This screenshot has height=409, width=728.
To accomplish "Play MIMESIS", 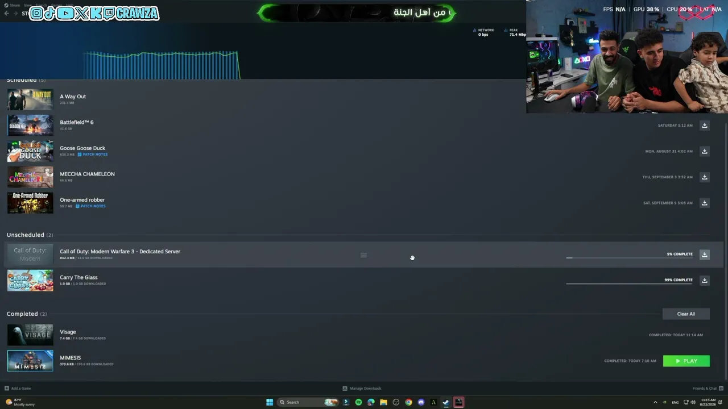I will [x=686, y=361].
